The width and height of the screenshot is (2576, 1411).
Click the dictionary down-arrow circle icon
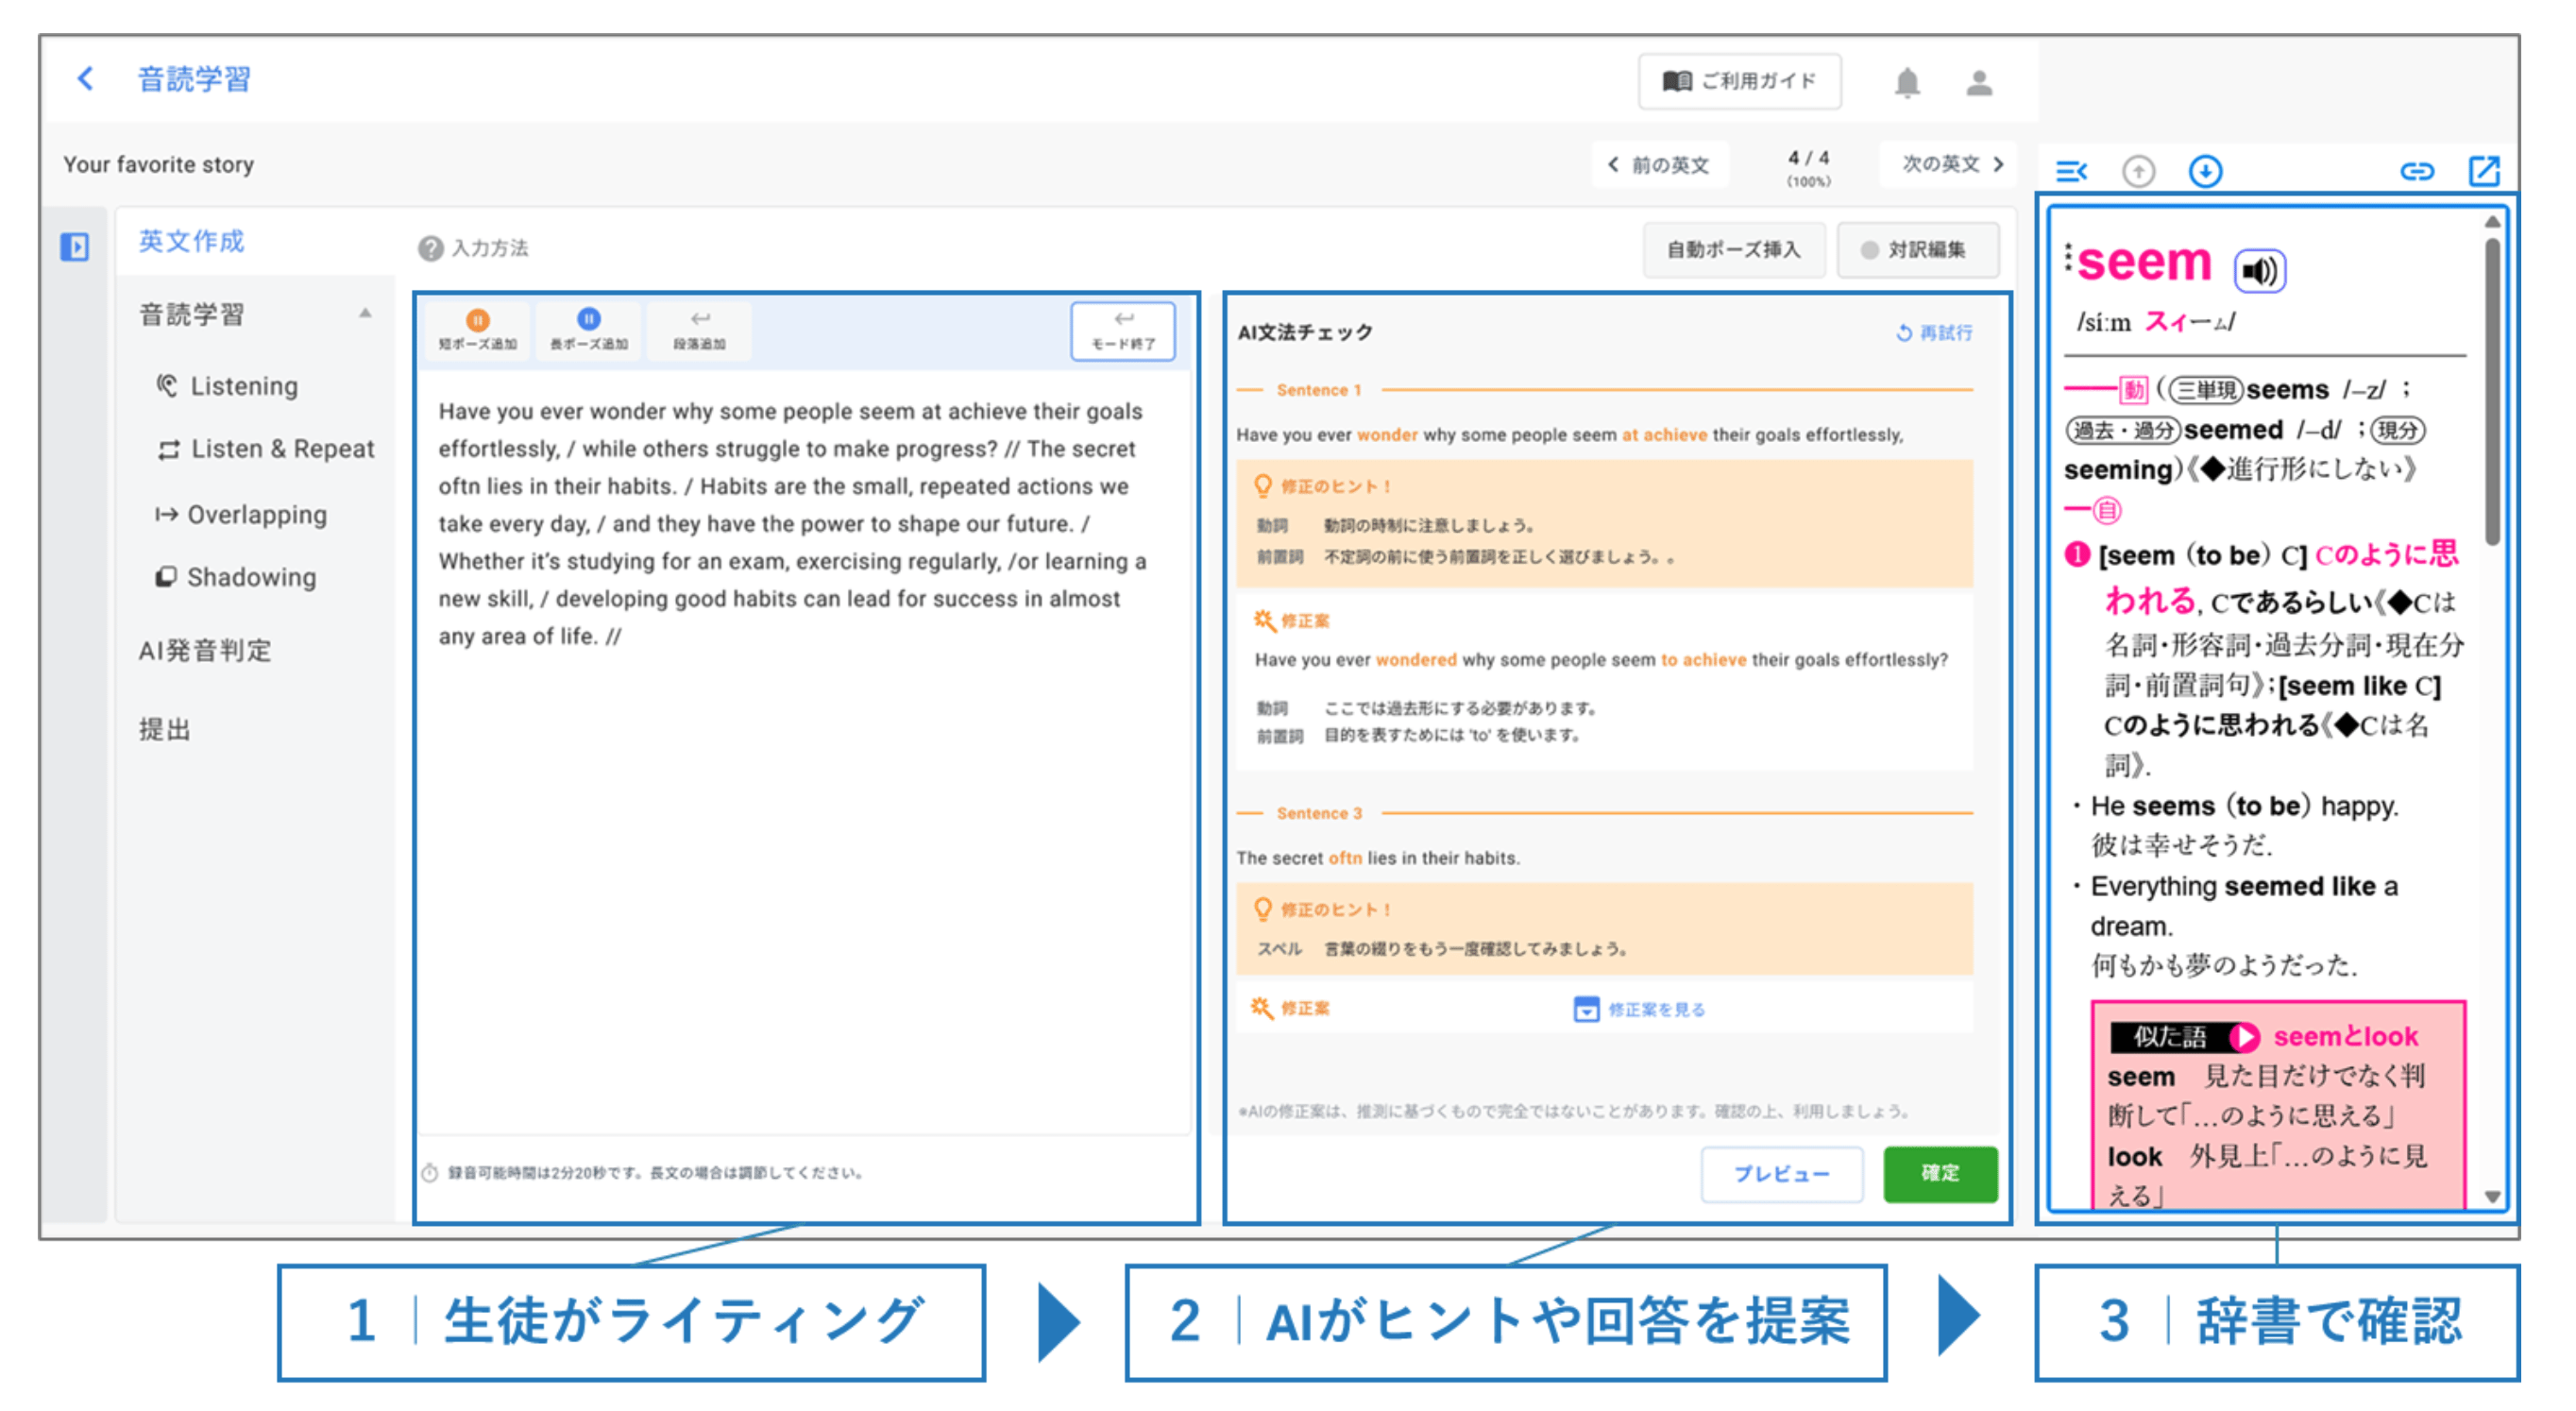pyautogui.click(x=2204, y=171)
